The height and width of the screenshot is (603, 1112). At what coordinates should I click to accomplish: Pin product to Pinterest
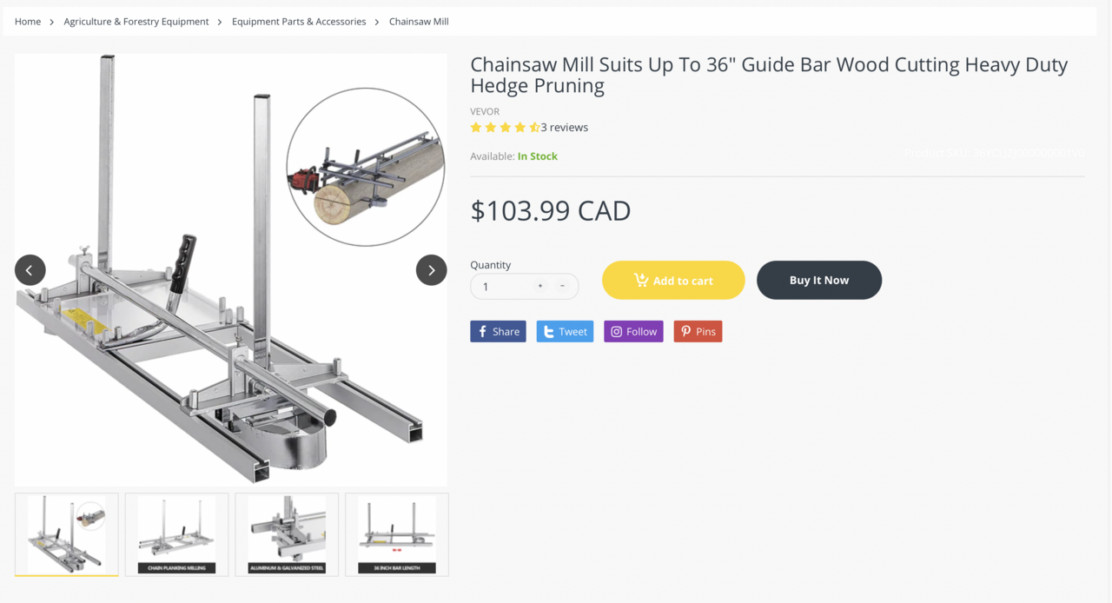tap(698, 331)
